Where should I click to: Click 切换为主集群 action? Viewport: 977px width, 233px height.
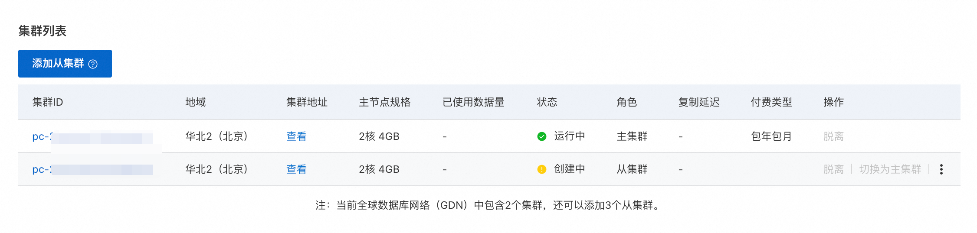click(890, 169)
